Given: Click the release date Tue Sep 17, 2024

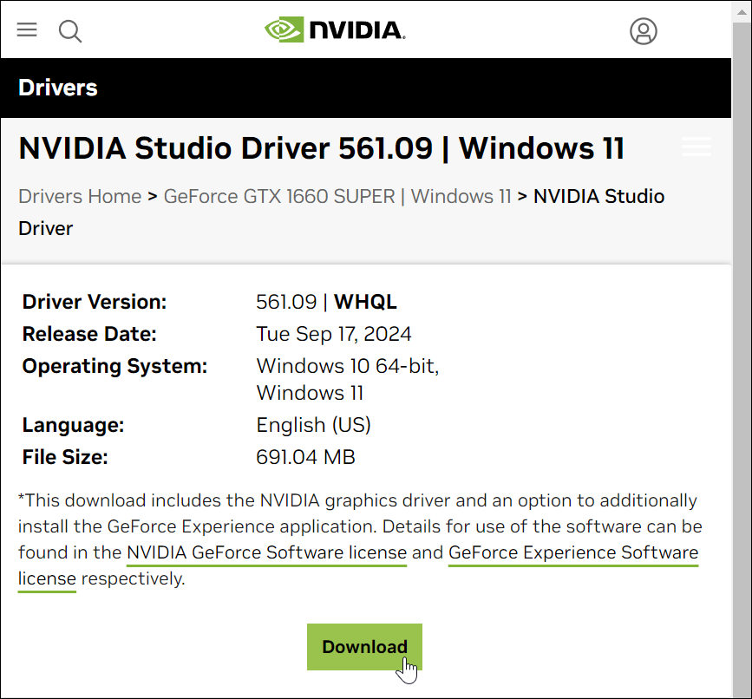Looking at the screenshot, I should coord(334,334).
